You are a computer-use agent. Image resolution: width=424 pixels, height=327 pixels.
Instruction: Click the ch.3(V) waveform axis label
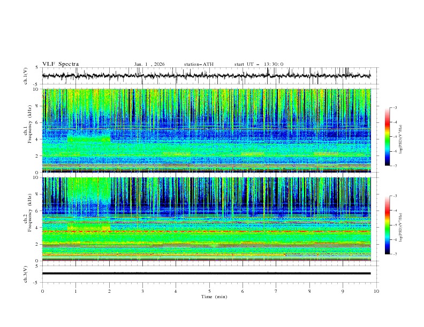click(26, 274)
